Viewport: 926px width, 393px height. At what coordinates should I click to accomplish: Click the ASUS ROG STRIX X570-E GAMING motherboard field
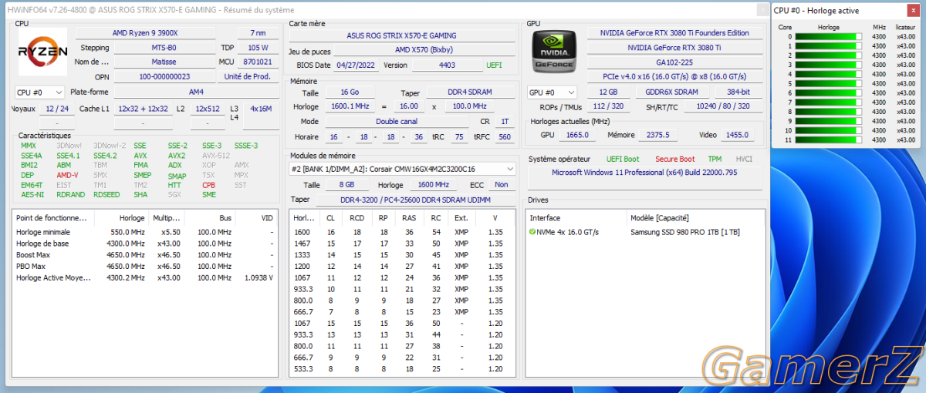[402, 35]
